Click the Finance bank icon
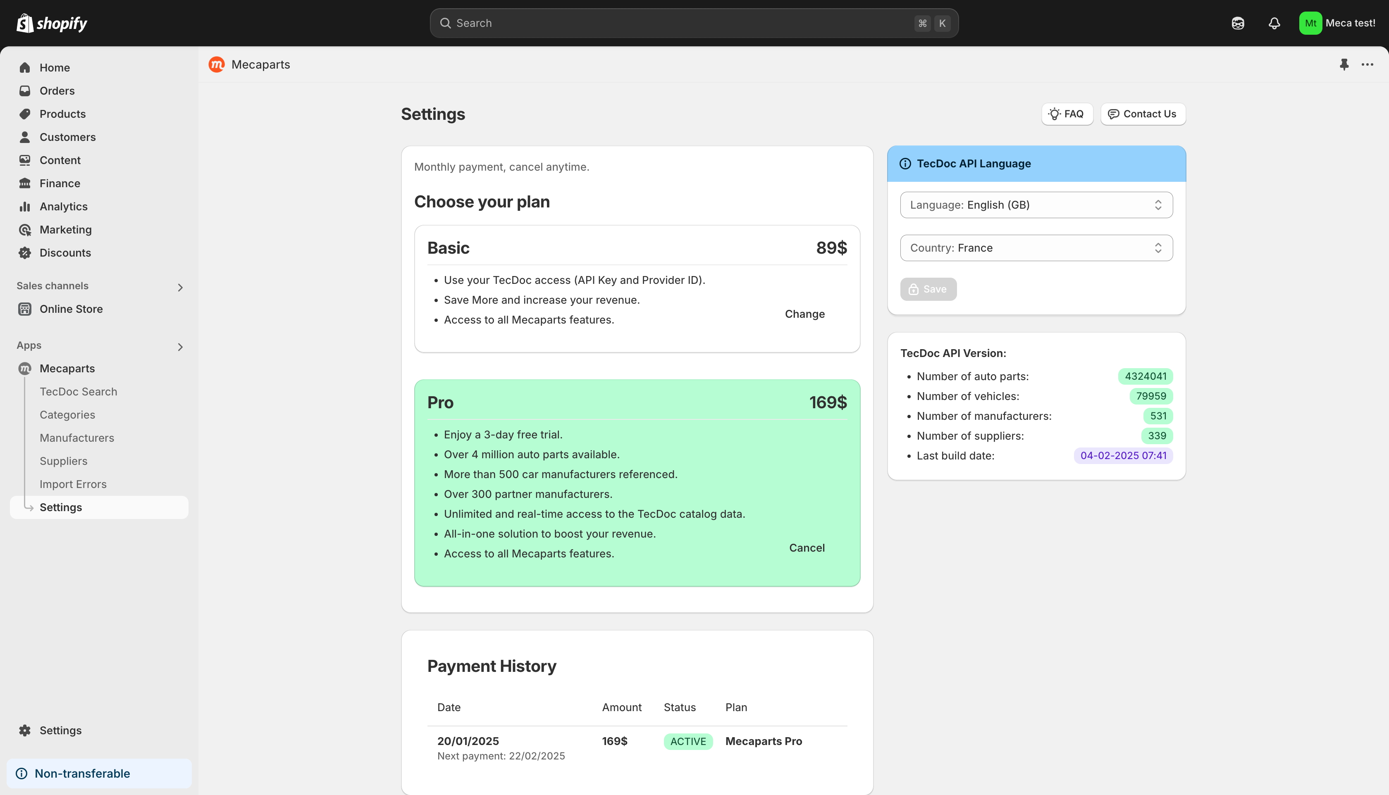1389x795 pixels. pos(24,183)
